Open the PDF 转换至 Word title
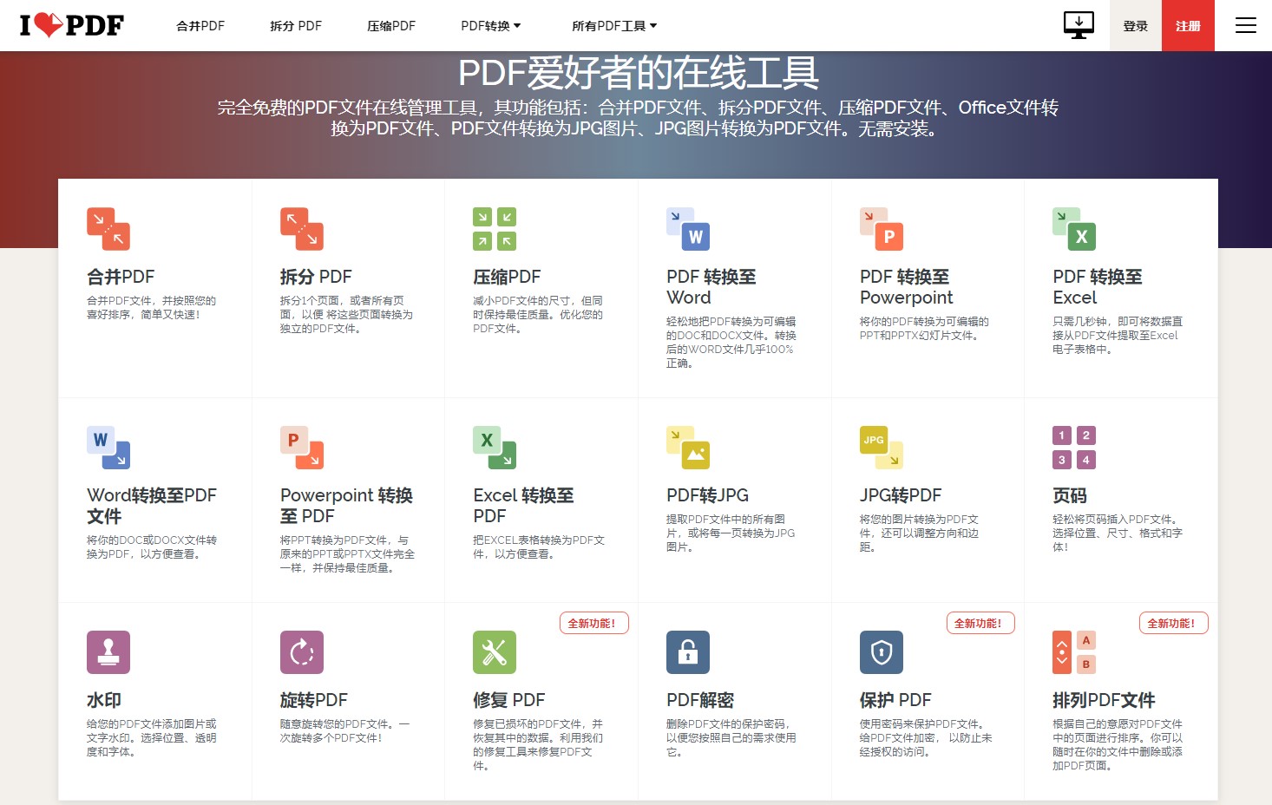The width and height of the screenshot is (1272, 805). (711, 287)
